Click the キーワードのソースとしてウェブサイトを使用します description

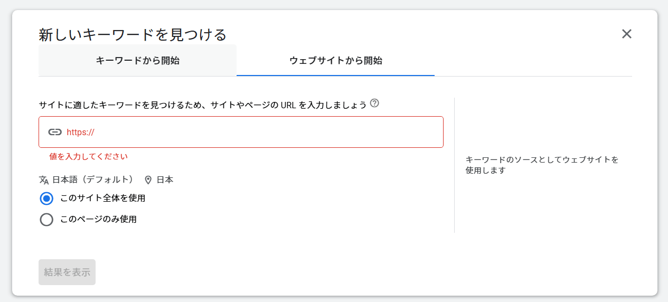coord(542,165)
